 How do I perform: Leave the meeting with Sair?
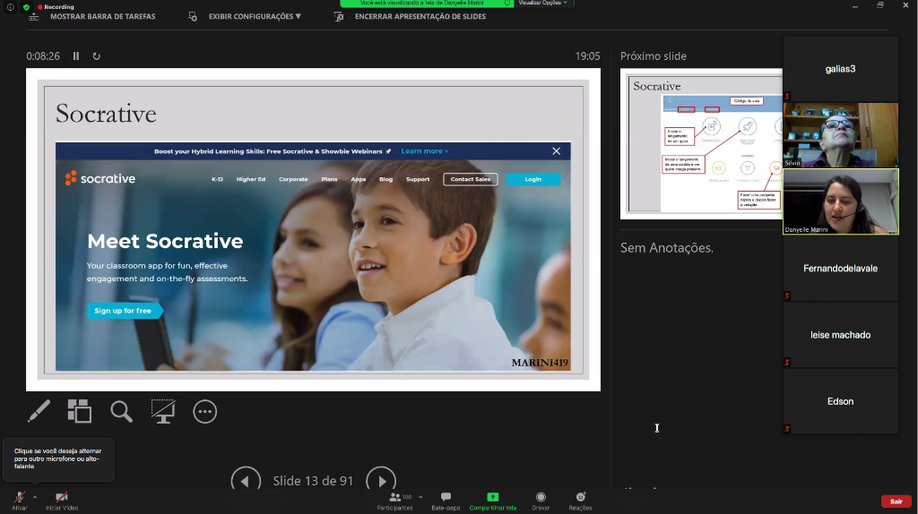896,501
